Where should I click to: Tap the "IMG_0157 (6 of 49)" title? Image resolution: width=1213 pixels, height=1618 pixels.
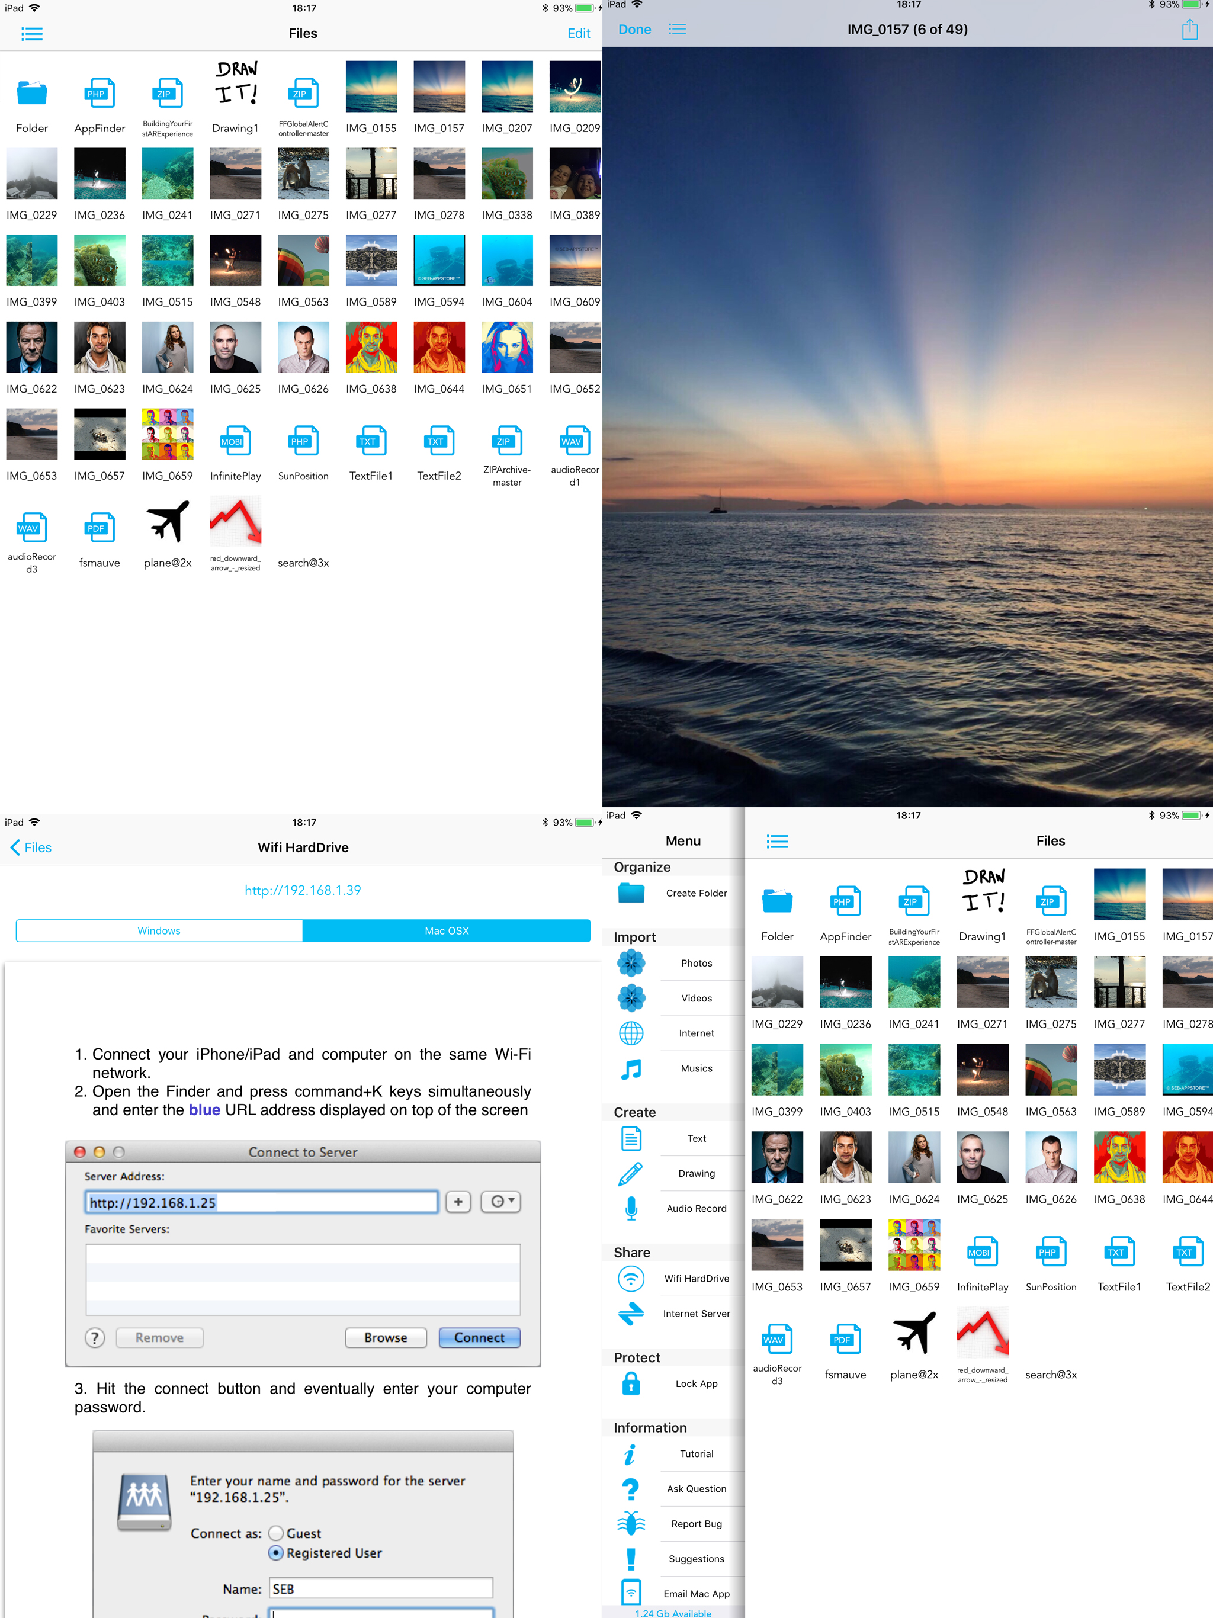tap(907, 29)
